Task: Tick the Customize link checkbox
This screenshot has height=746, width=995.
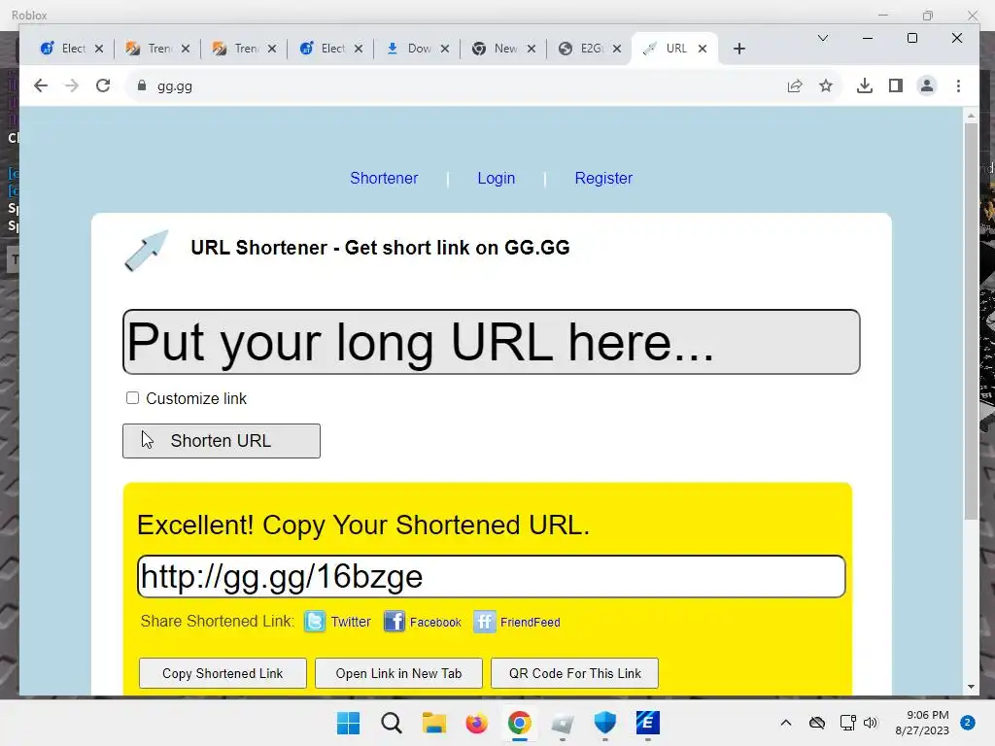Action: (x=132, y=397)
